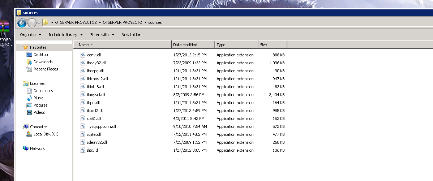The image size is (433, 181).
Task: Select the lua51.dll file icon
Action: click(83, 118)
